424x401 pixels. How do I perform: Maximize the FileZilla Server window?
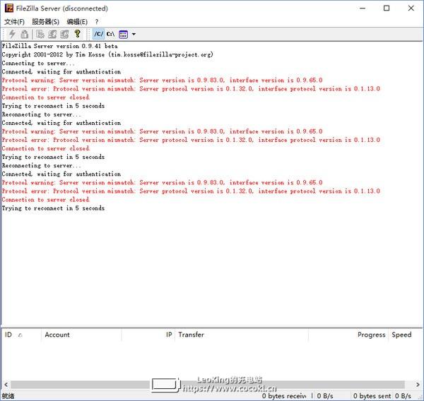click(x=387, y=8)
